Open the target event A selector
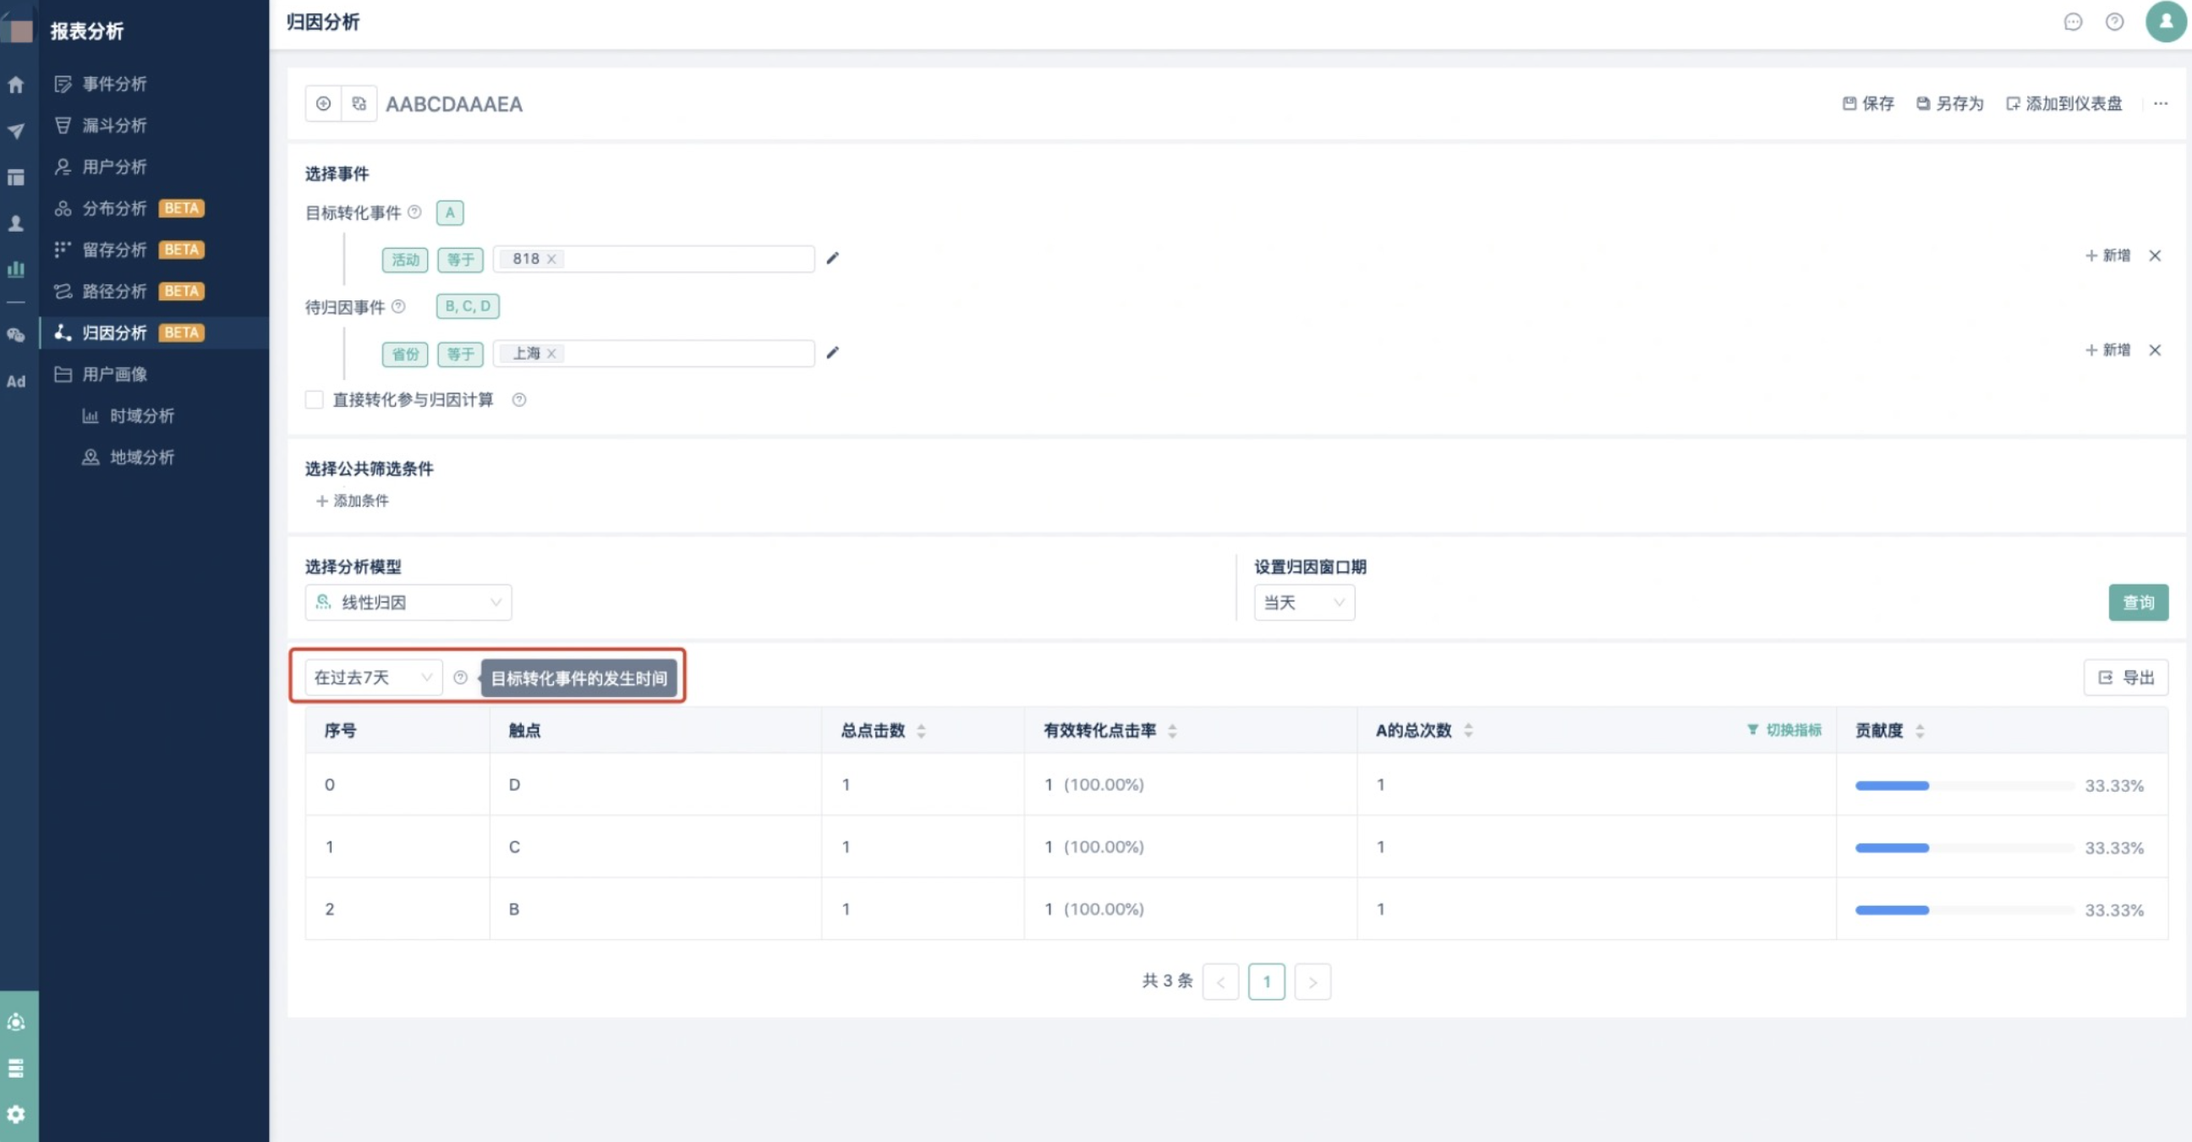This screenshot has height=1142, width=2192. tap(450, 212)
